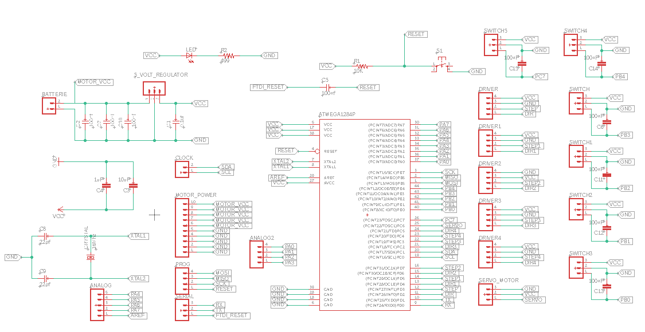Viewport: 645px width, 332px height.
Task: Click the SCL label on CLOCK connector
Action: [227, 172]
